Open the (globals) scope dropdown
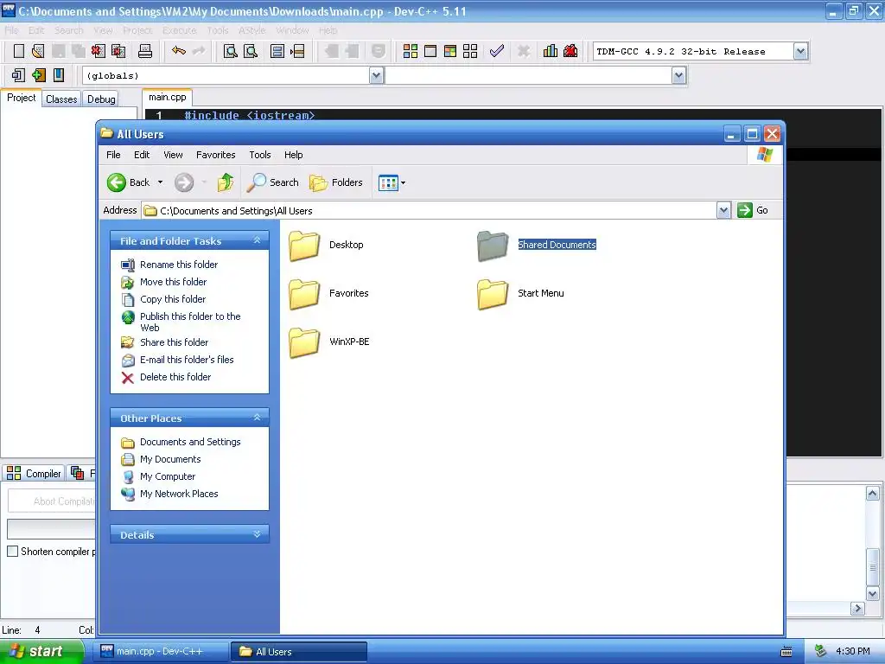Viewport: 885px width, 664px height. [x=377, y=75]
